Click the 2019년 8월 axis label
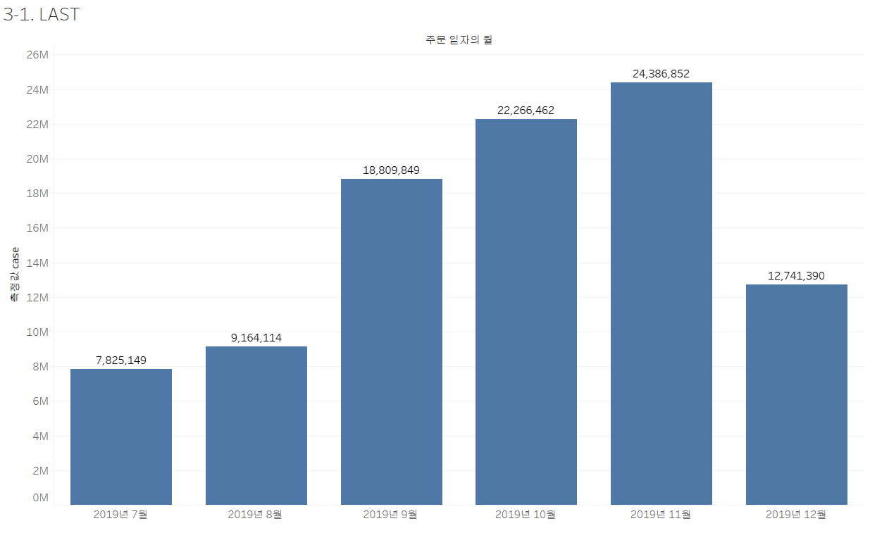 coord(256,515)
